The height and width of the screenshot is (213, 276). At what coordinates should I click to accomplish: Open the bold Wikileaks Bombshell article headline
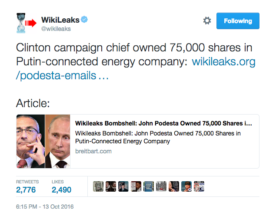[163, 123]
